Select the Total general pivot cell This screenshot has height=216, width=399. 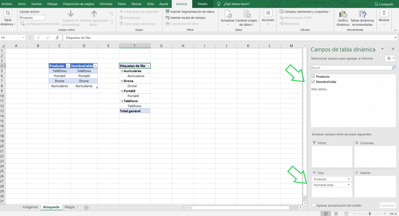tap(134, 111)
